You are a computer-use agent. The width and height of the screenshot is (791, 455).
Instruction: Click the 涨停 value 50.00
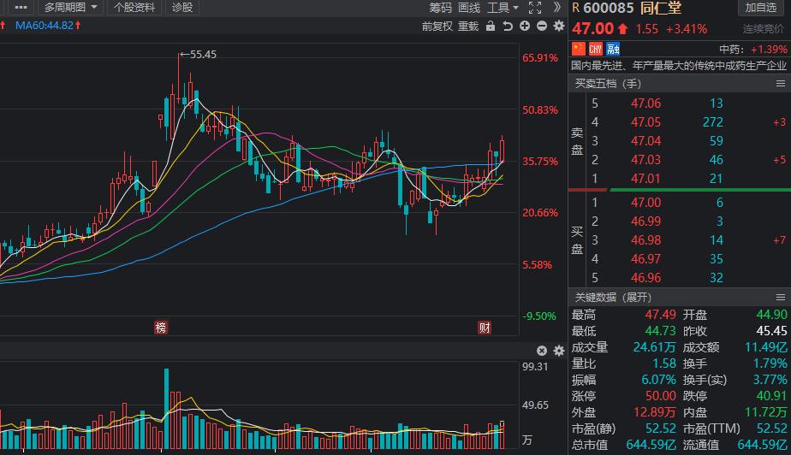point(660,396)
